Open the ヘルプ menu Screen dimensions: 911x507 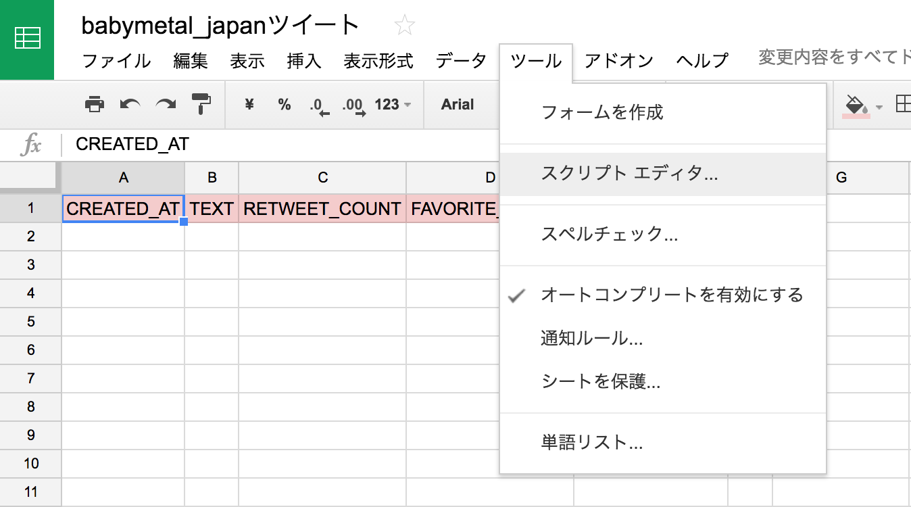pyautogui.click(x=702, y=61)
